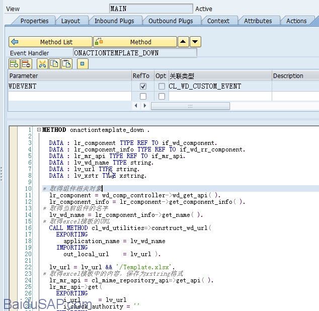
Task: Click the select all square icon
Action: [x=83, y=64]
